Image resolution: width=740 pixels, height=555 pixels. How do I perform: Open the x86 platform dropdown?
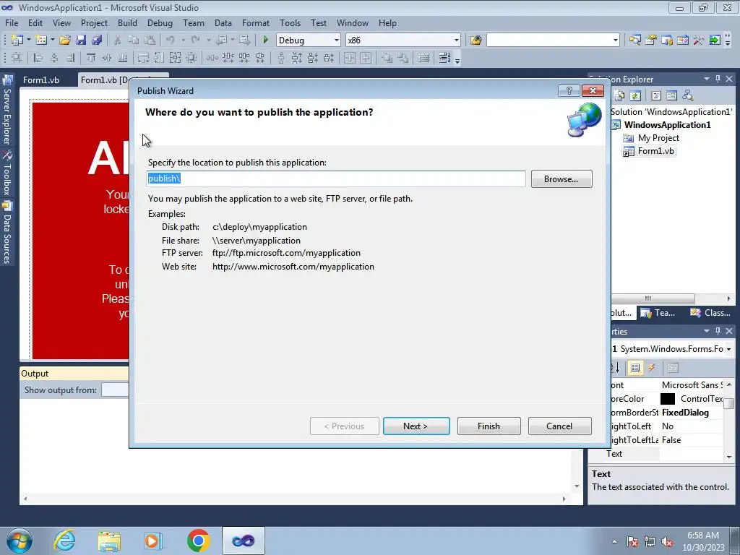point(457,40)
